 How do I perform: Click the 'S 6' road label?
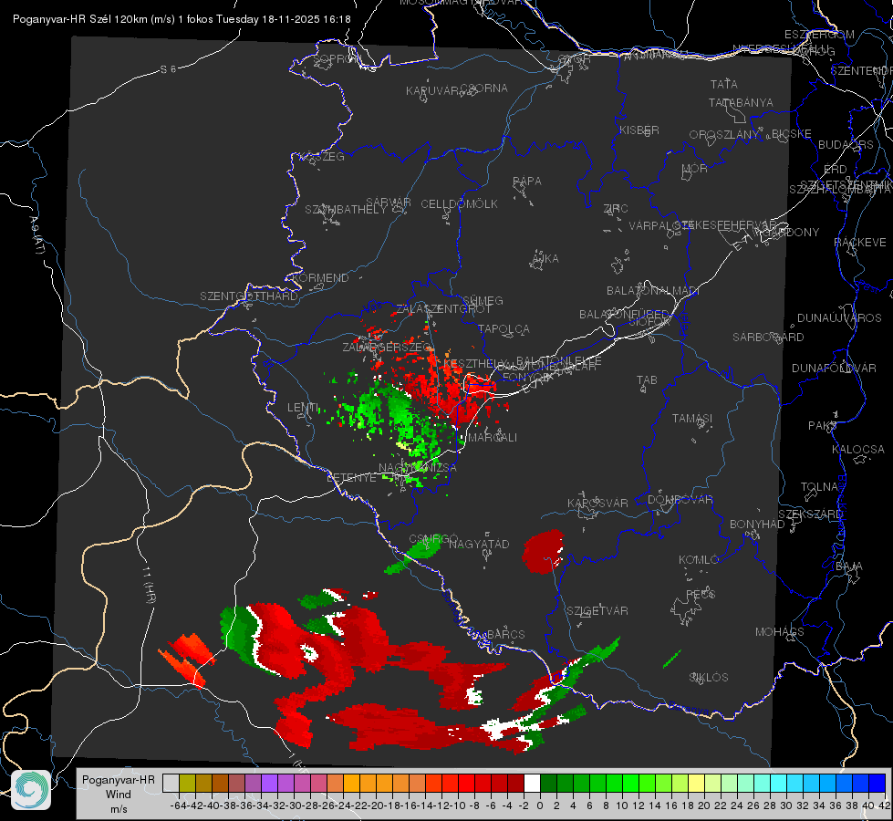pos(168,69)
